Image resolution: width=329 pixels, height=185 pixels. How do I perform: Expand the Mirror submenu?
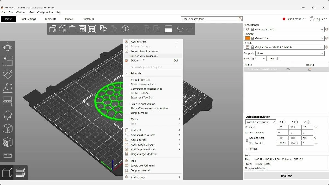153,119
